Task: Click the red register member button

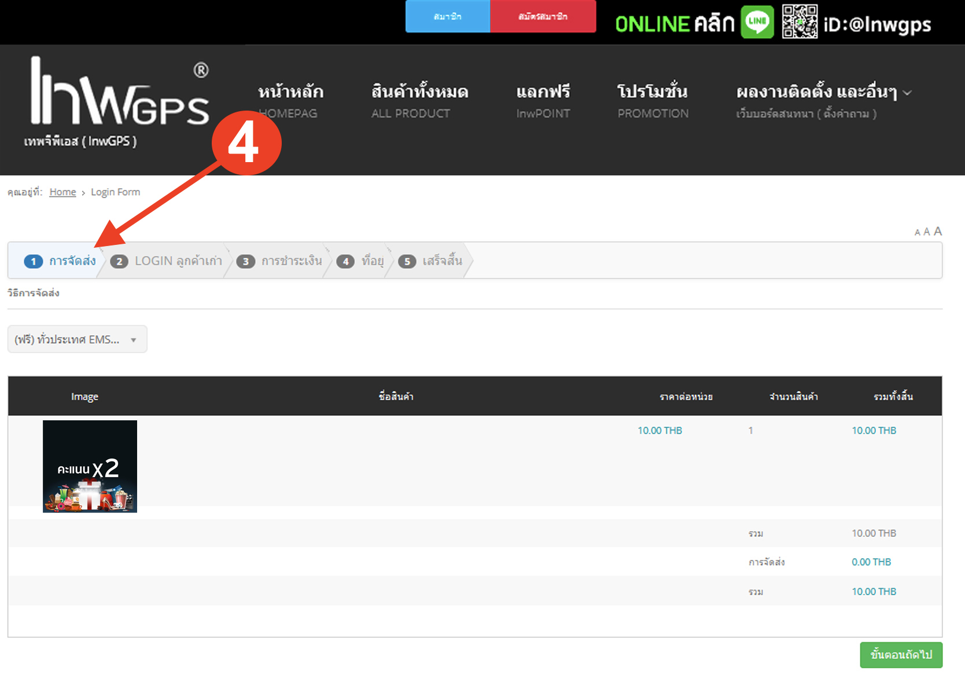Action: point(543,17)
